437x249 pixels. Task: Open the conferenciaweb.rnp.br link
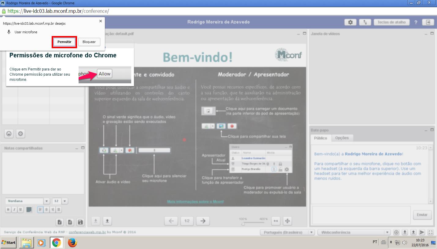(87, 232)
